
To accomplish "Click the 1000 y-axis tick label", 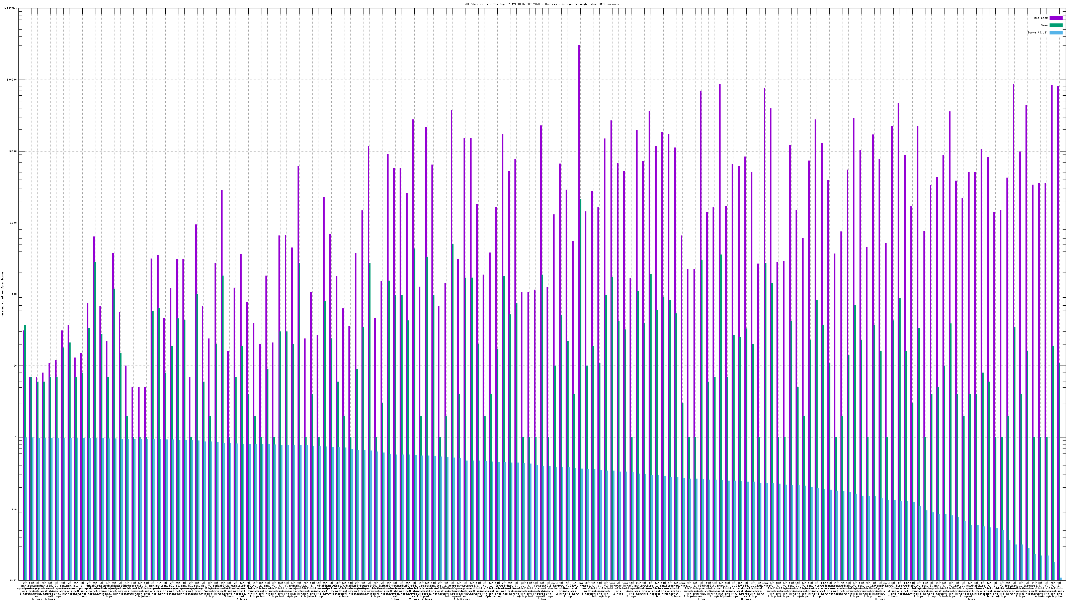I will 14,223.
